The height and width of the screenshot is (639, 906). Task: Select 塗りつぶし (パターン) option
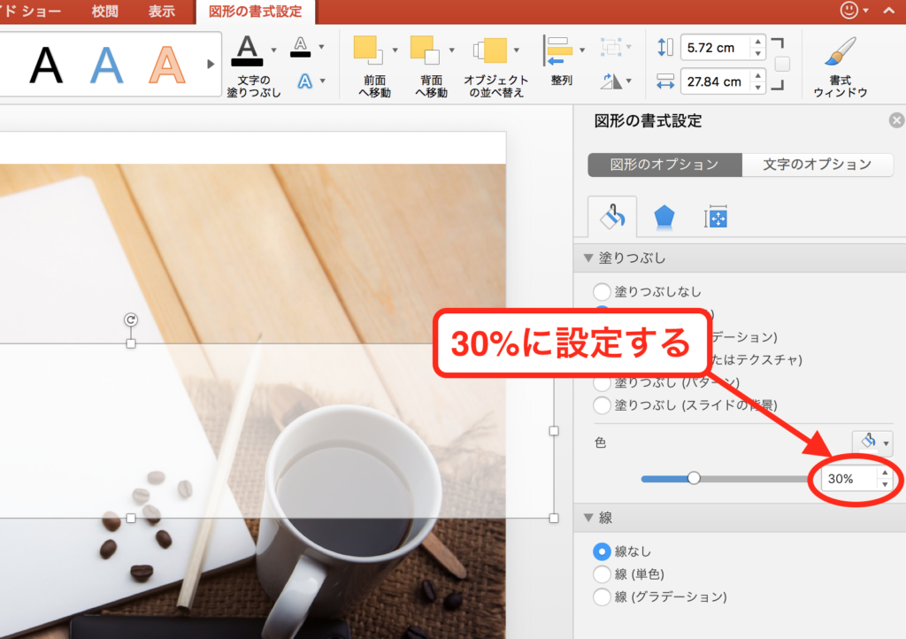tap(603, 382)
